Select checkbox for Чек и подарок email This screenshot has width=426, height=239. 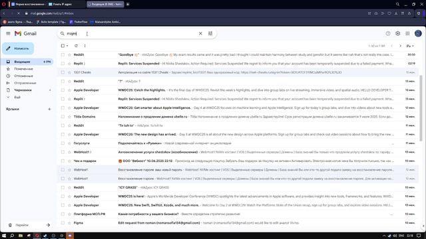[x=63, y=161]
